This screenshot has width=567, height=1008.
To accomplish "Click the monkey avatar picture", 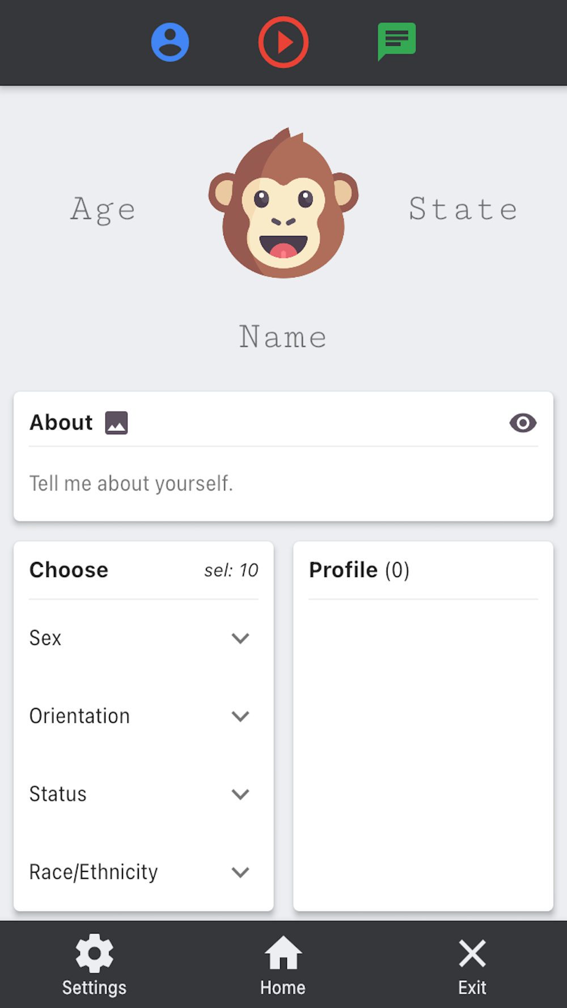I will (x=283, y=204).
